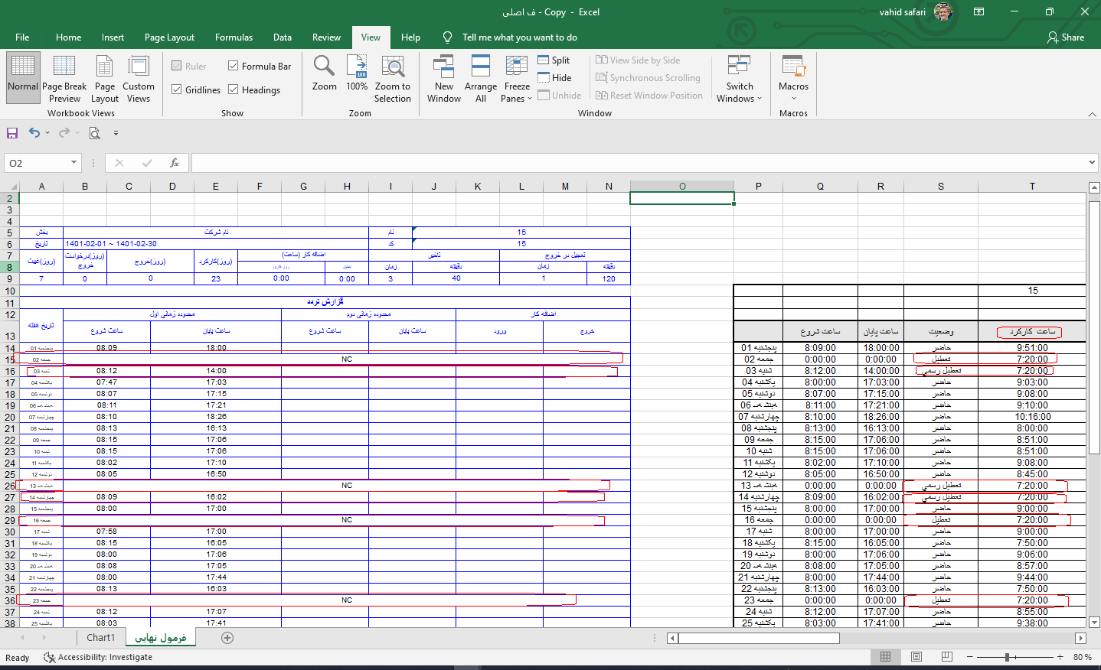This screenshot has width=1101, height=670.
Task: Open Switch Windows menu
Action: pyautogui.click(x=740, y=77)
